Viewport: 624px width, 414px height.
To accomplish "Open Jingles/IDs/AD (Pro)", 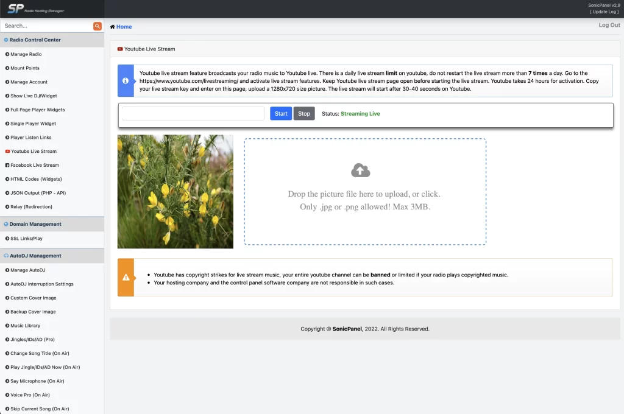I will coord(33,339).
